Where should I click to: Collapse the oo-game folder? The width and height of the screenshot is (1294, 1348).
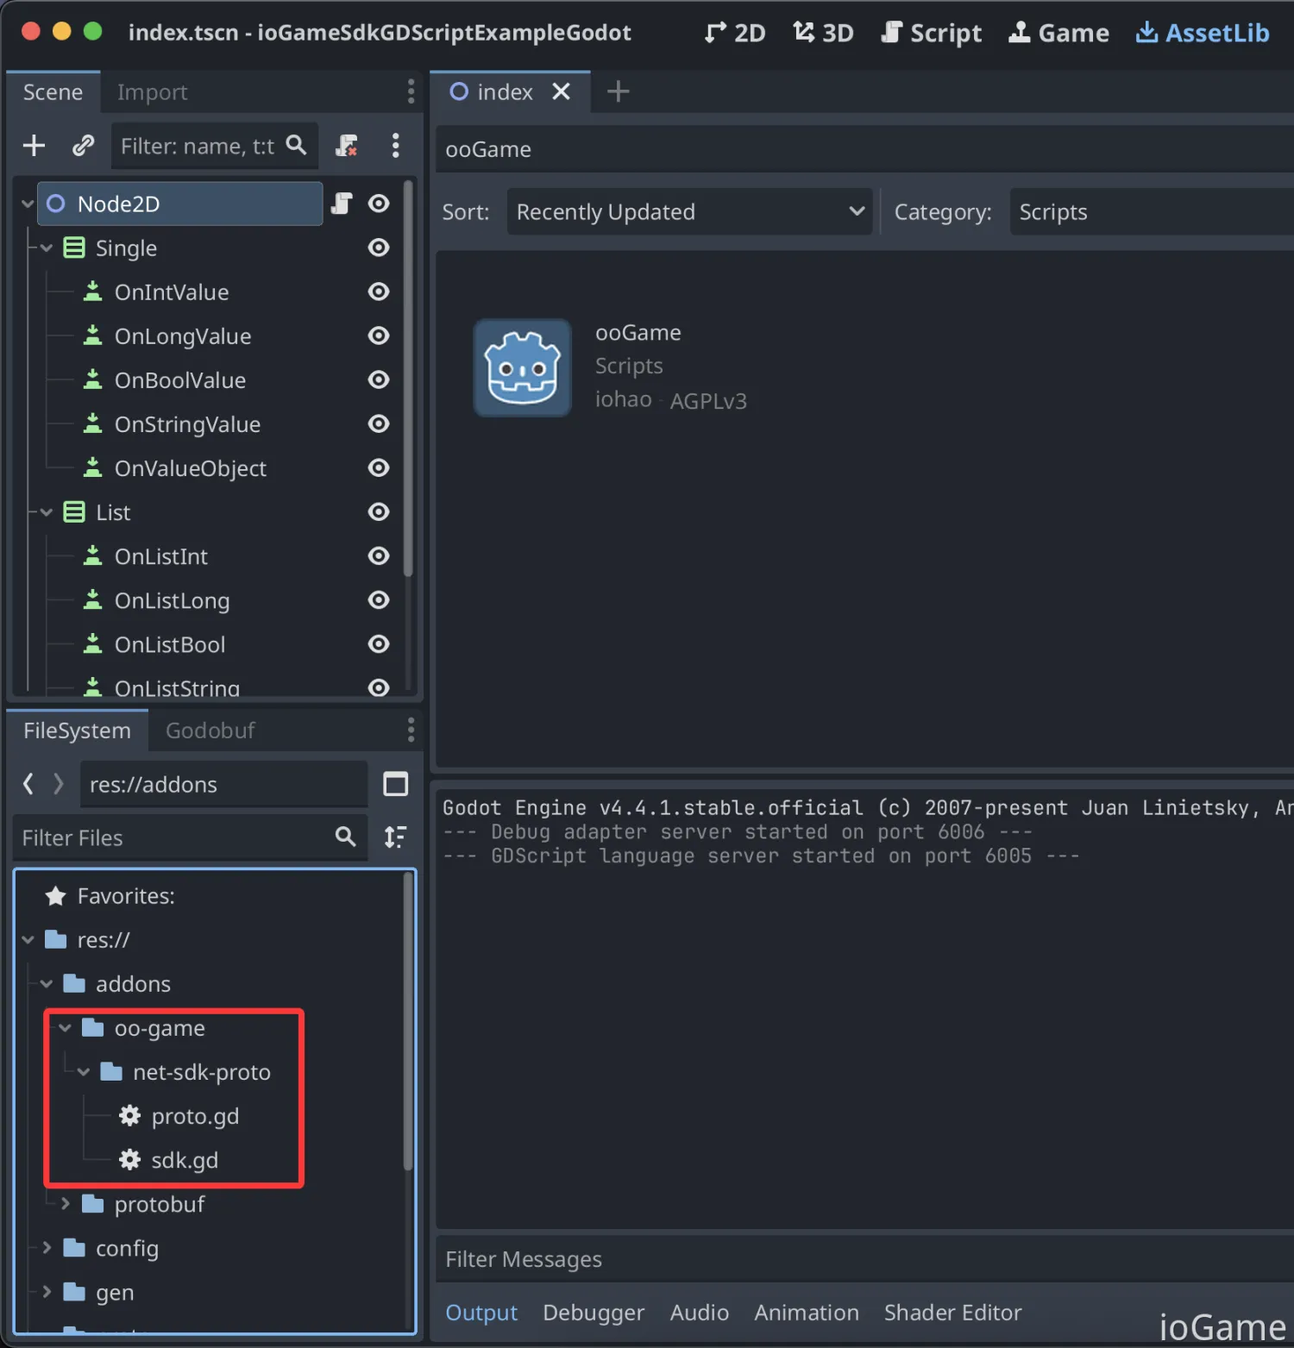click(x=65, y=1028)
